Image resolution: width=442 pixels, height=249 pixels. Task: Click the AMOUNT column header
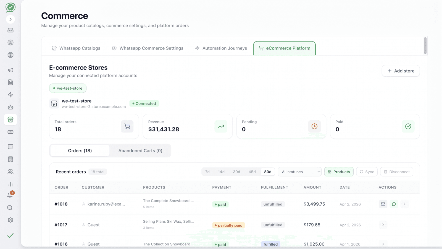tap(312, 187)
